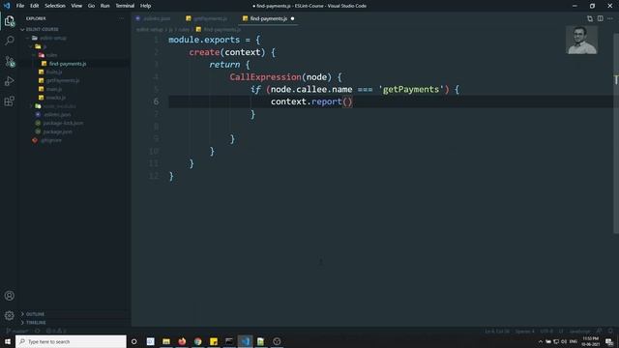This screenshot has height=348, width=619.
Task: Open the Source Control view
Action: click(10, 61)
